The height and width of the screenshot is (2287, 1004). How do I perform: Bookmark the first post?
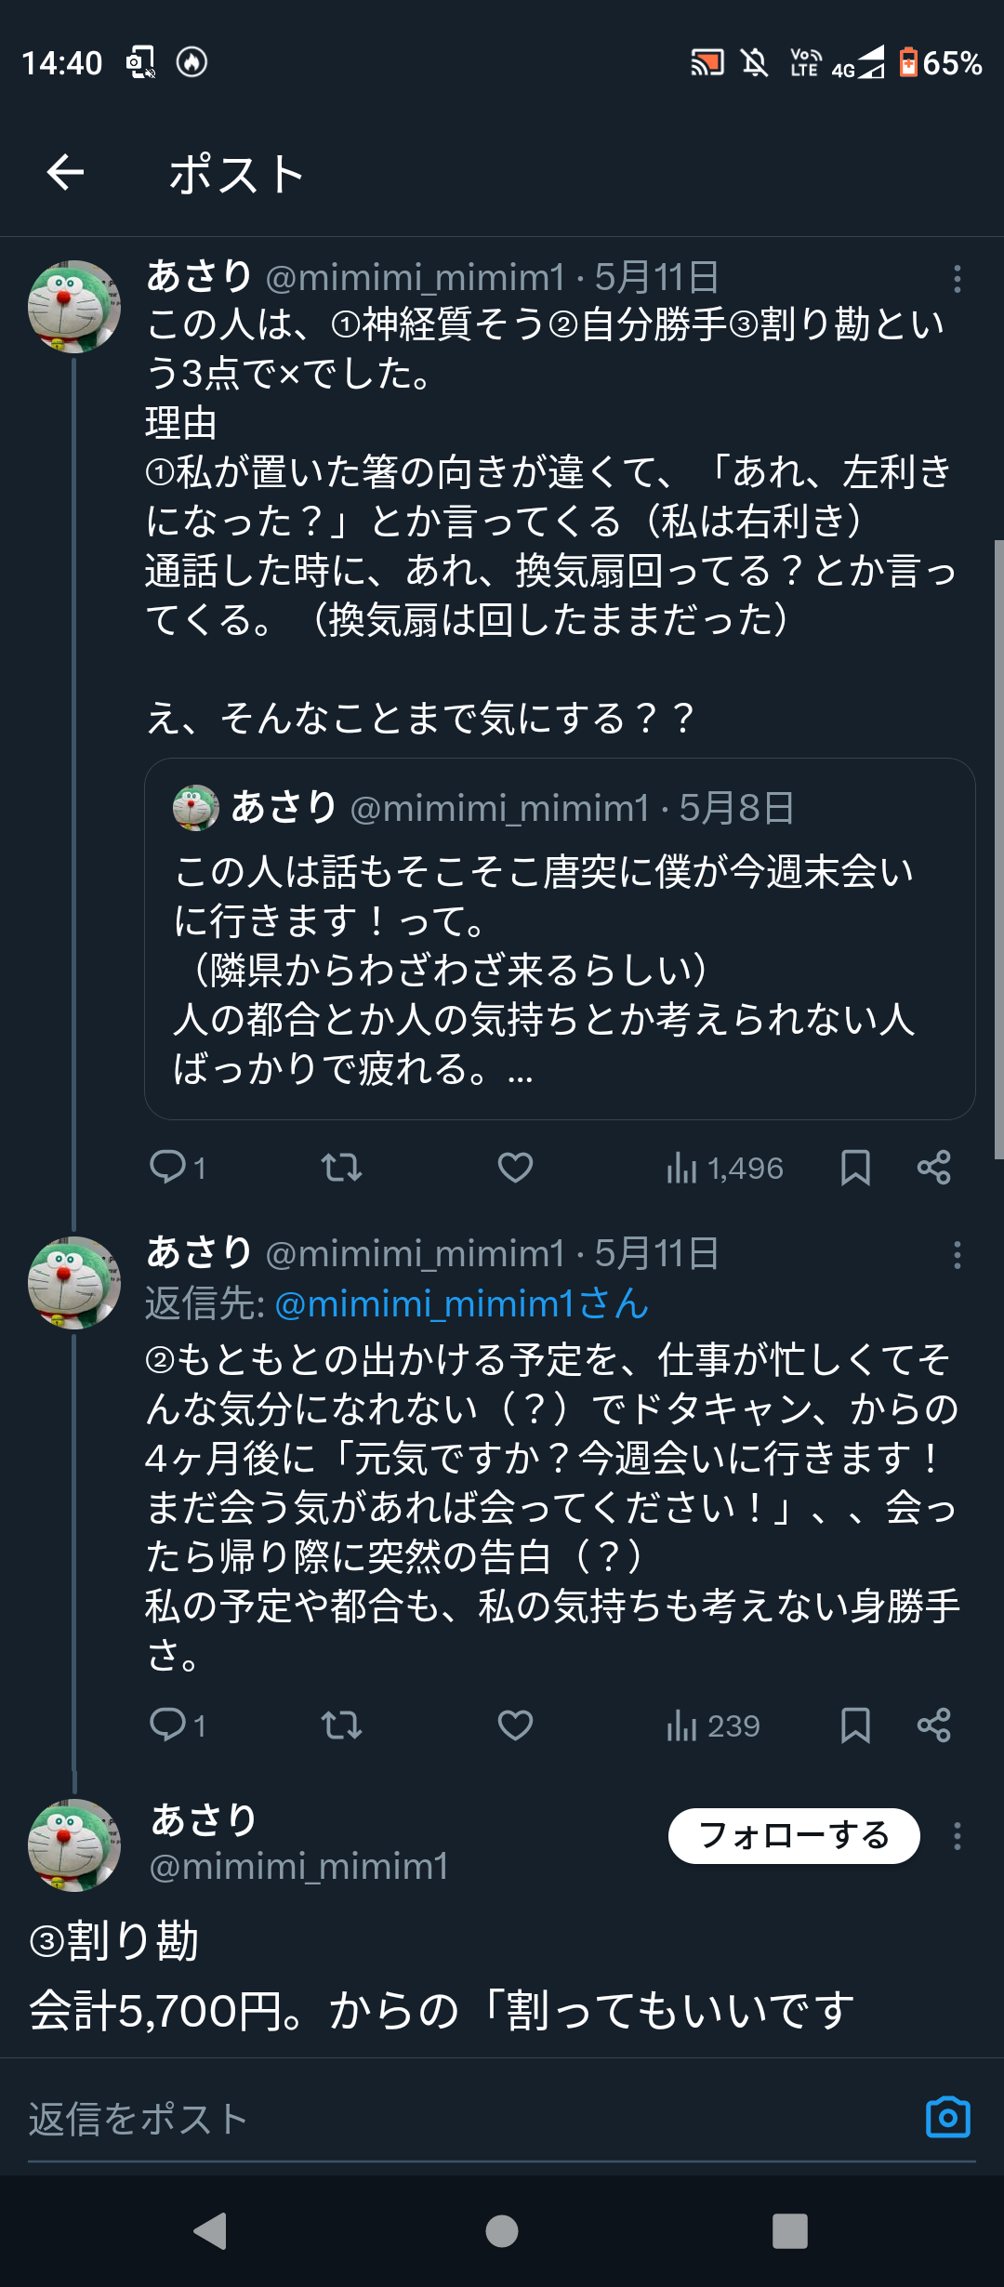coord(855,1167)
